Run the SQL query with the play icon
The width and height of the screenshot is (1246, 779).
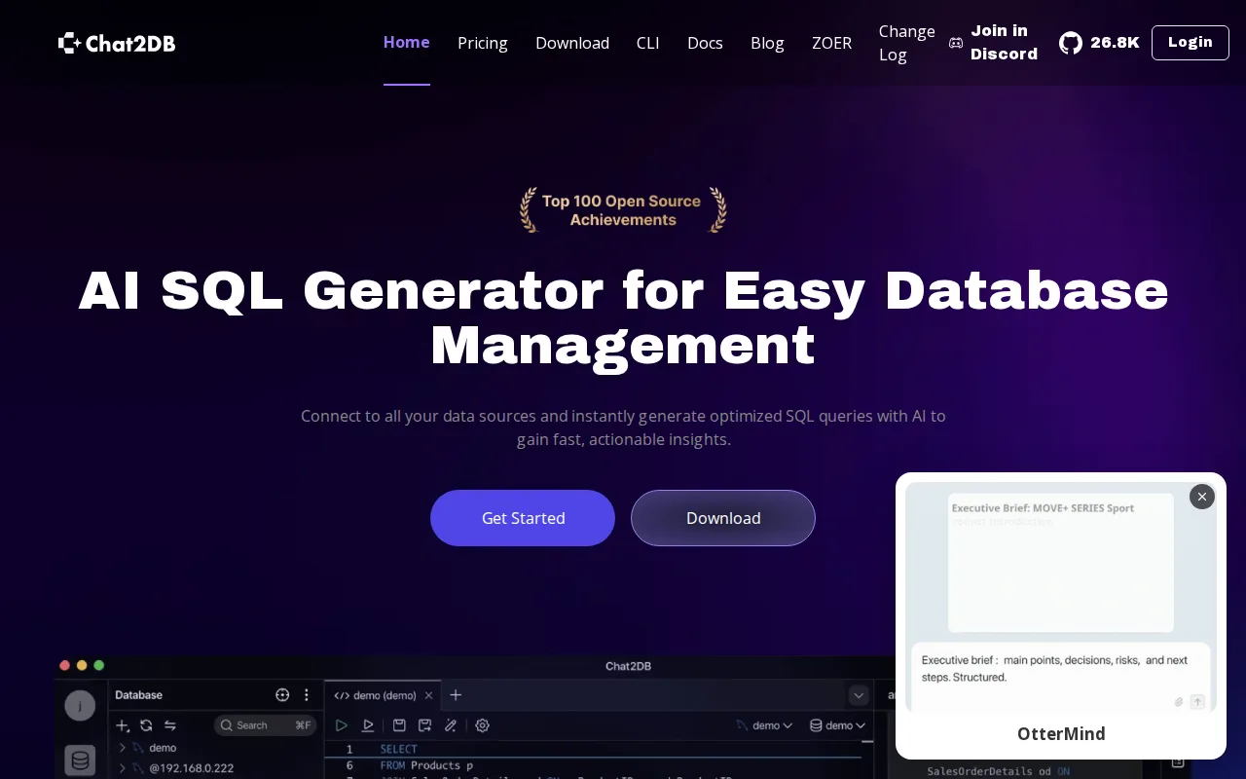(x=342, y=725)
